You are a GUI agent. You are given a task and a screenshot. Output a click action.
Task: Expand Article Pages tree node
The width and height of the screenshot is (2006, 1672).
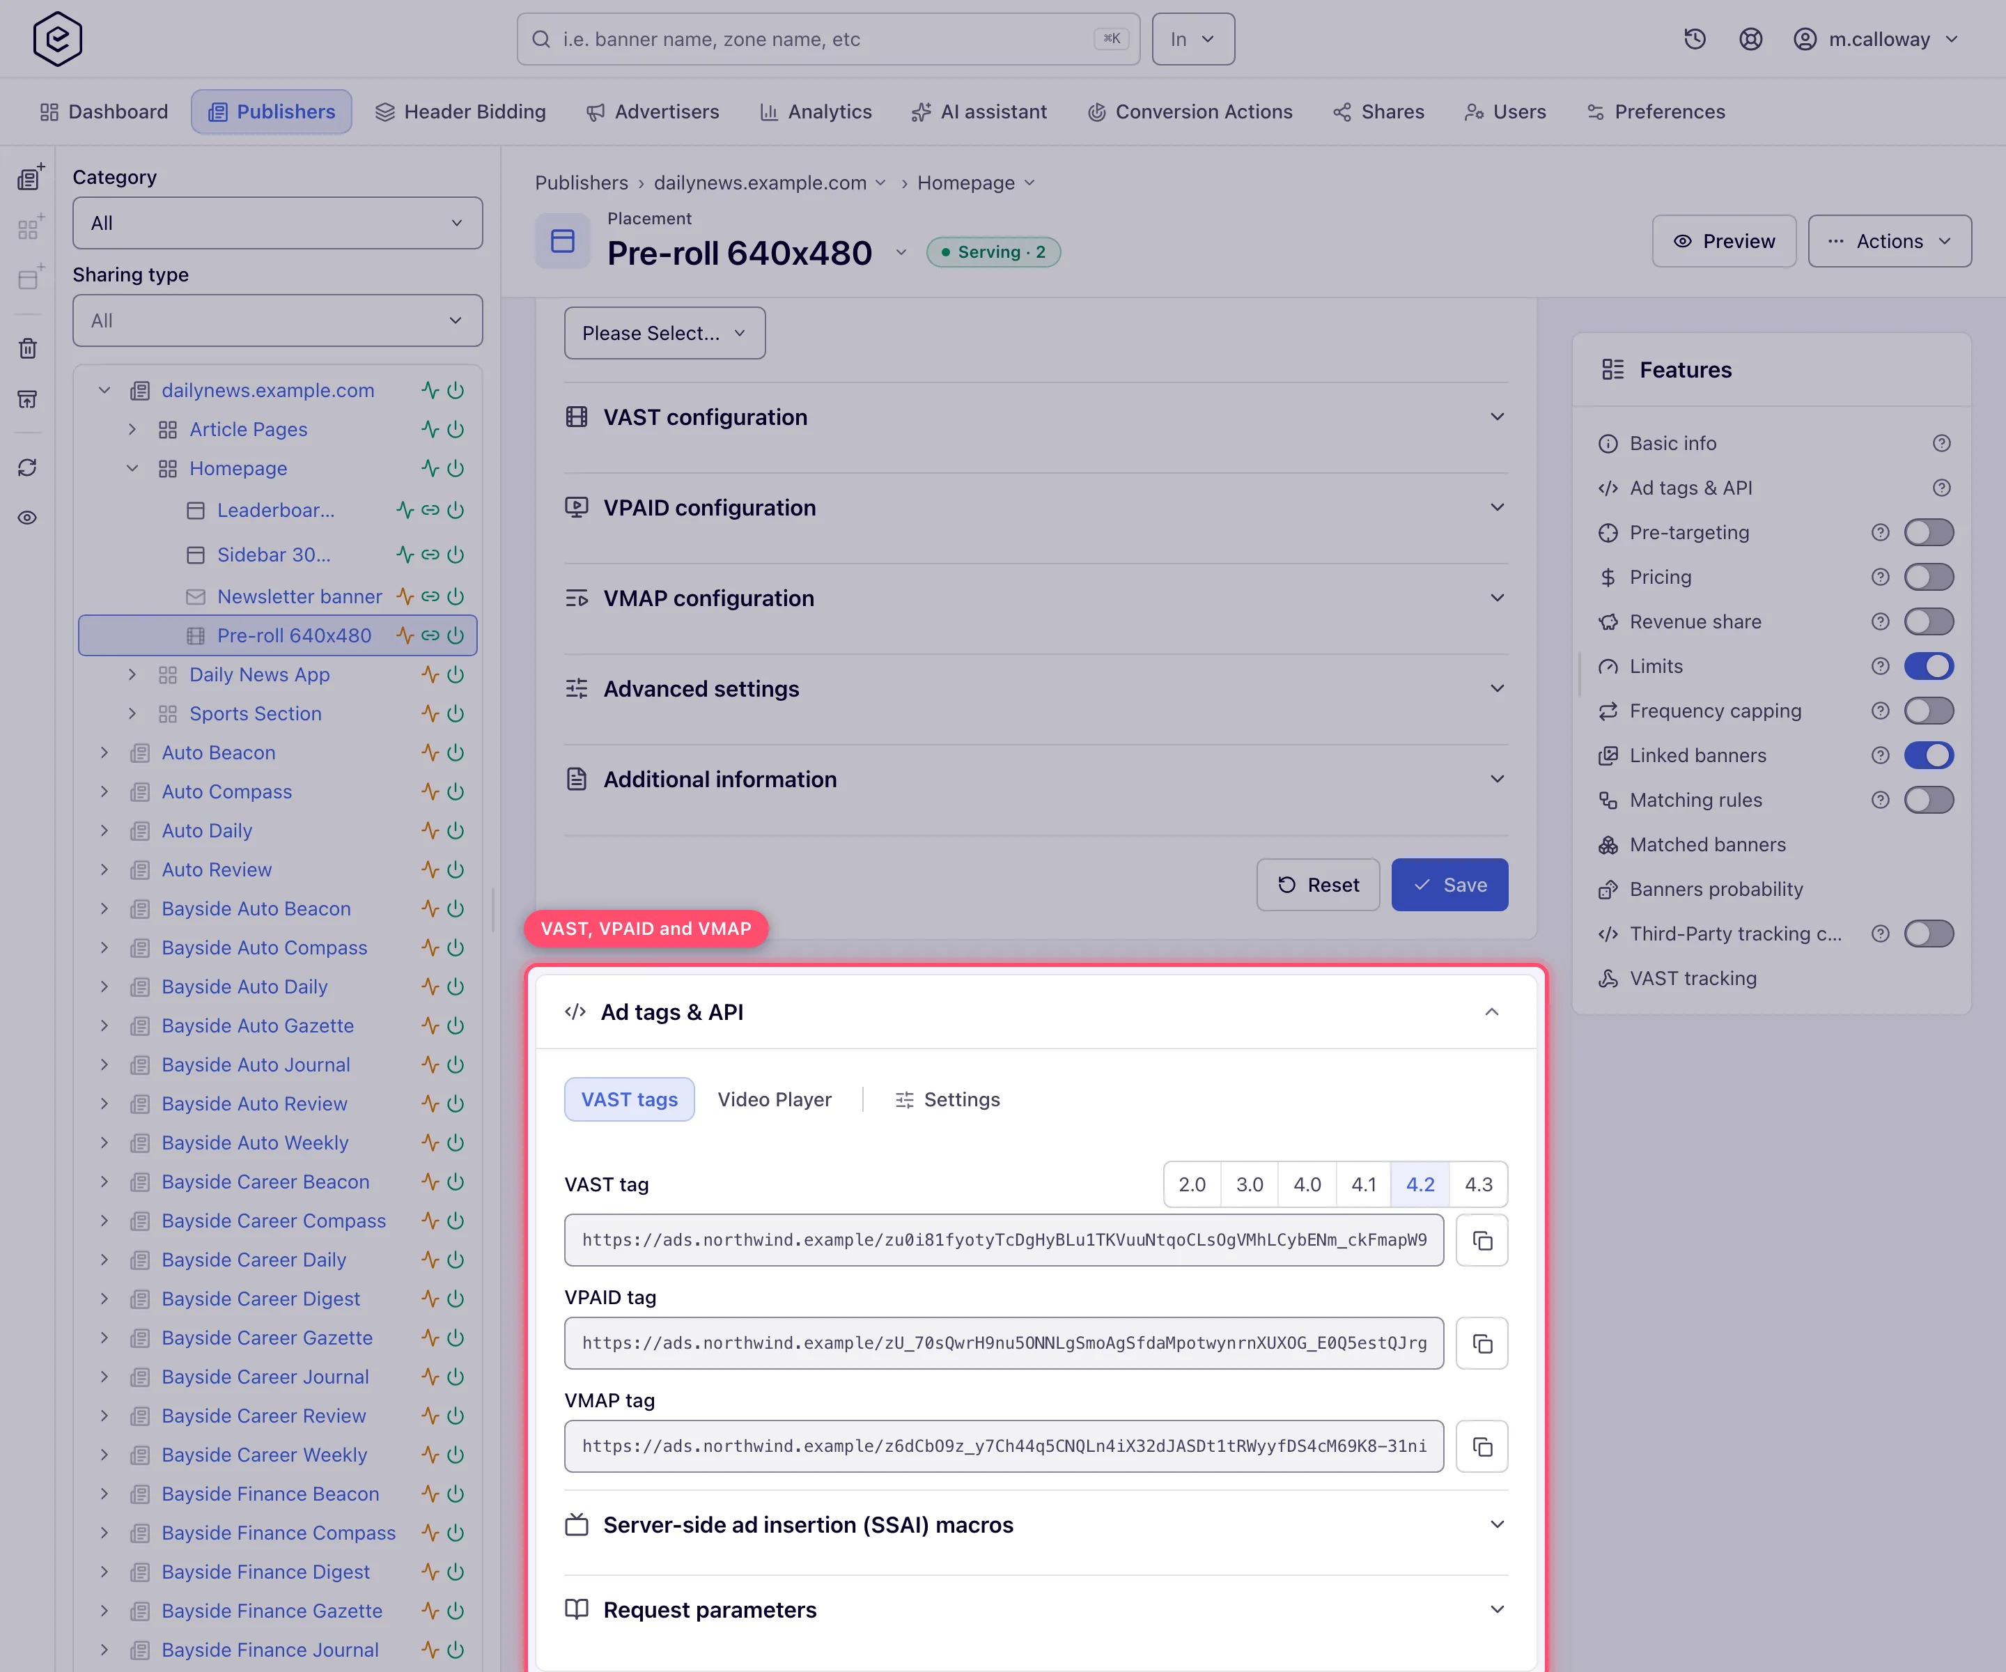pos(133,430)
